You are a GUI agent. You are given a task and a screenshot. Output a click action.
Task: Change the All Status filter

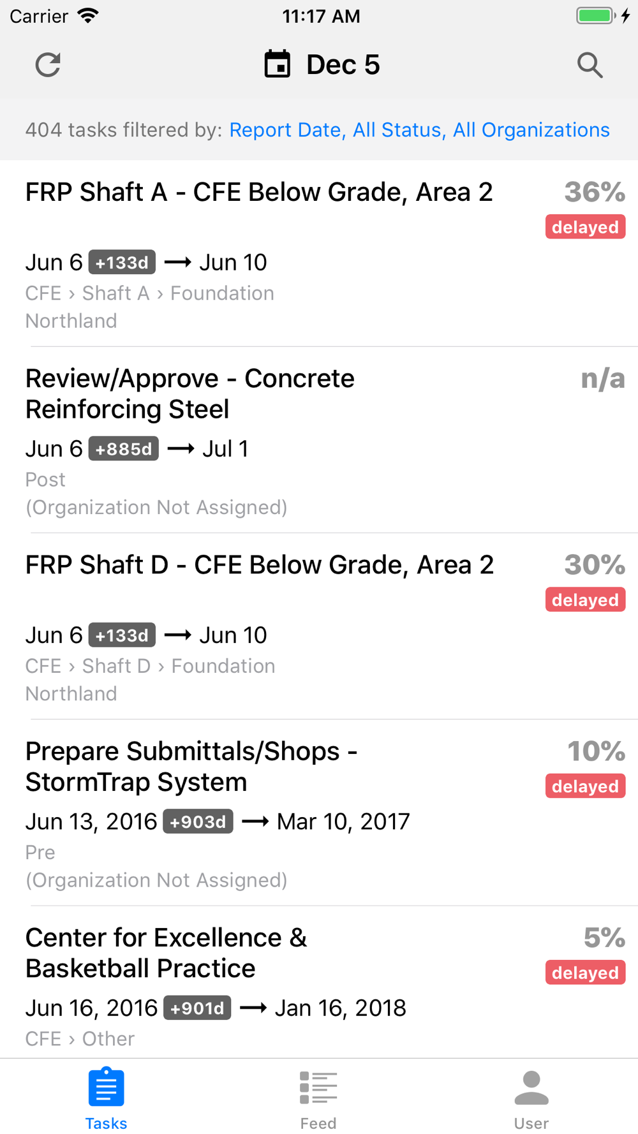tap(397, 130)
